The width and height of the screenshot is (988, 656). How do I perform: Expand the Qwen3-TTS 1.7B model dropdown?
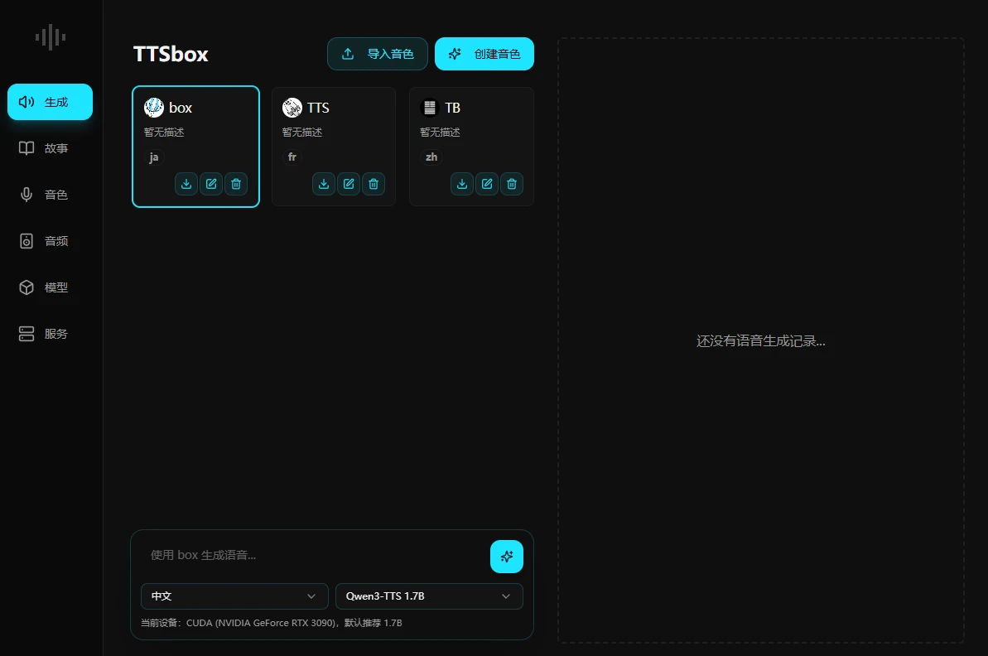pyautogui.click(x=428, y=596)
